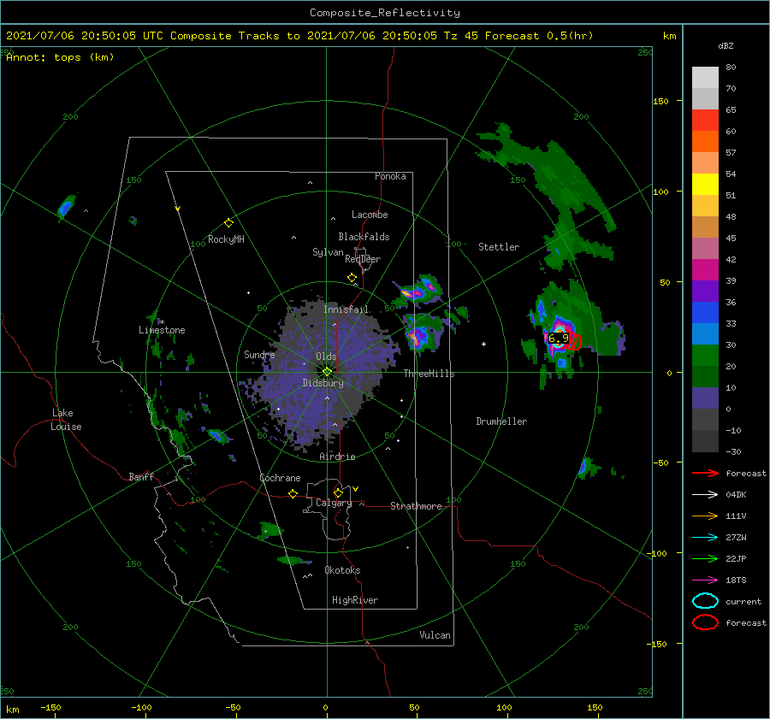
Task: Click the Sundre town label
Action: 259,354
